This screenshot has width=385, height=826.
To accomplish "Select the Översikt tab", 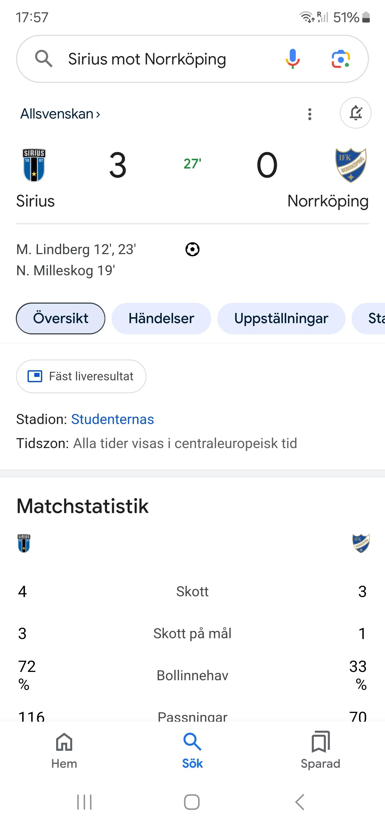I will point(61,318).
